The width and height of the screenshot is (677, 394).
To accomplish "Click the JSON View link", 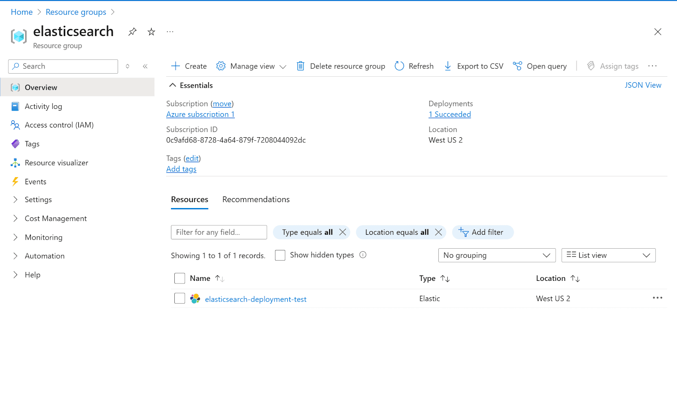I will [x=643, y=85].
